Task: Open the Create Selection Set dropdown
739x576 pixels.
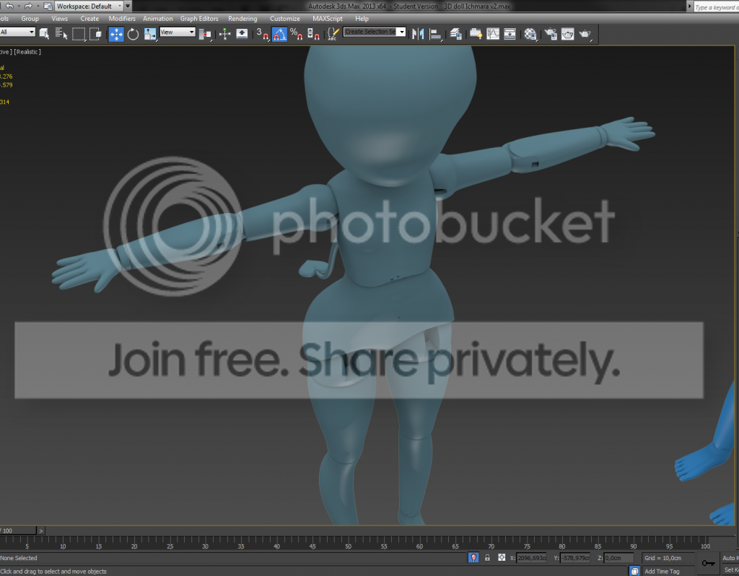Action: 375,32
